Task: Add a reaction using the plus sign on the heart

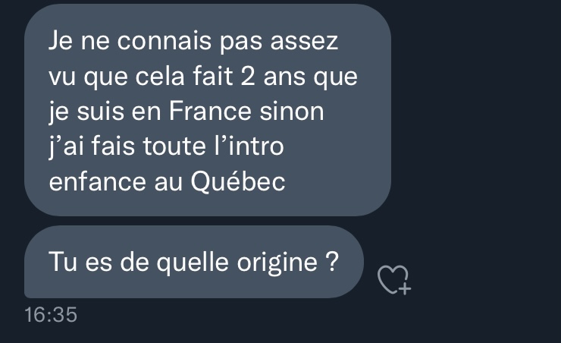Action: pyautogui.click(x=405, y=288)
